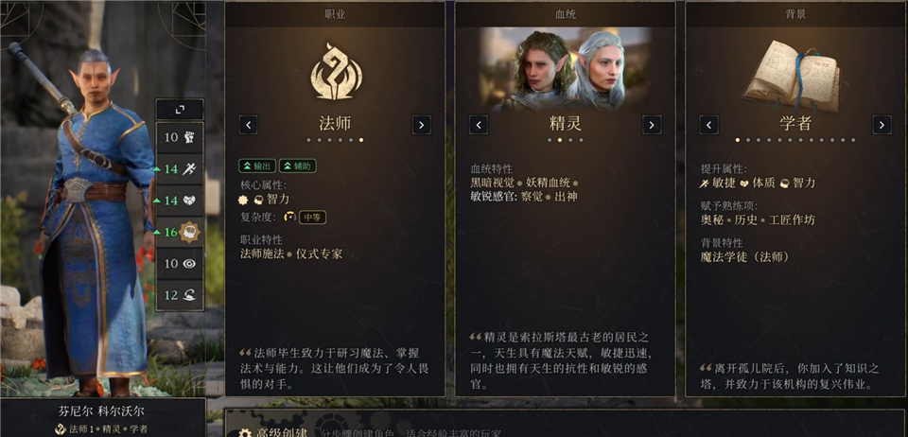Switch to previous background before 学者
The image size is (908, 437).
pyautogui.click(x=708, y=125)
